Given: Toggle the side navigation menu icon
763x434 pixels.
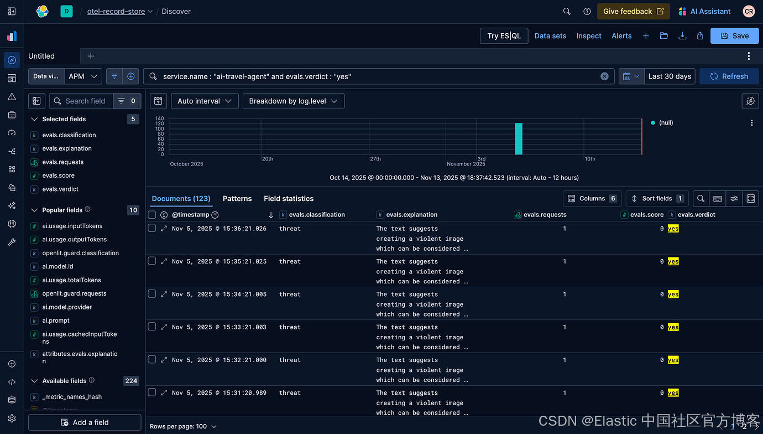Looking at the screenshot, I should [x=12, y=11].
